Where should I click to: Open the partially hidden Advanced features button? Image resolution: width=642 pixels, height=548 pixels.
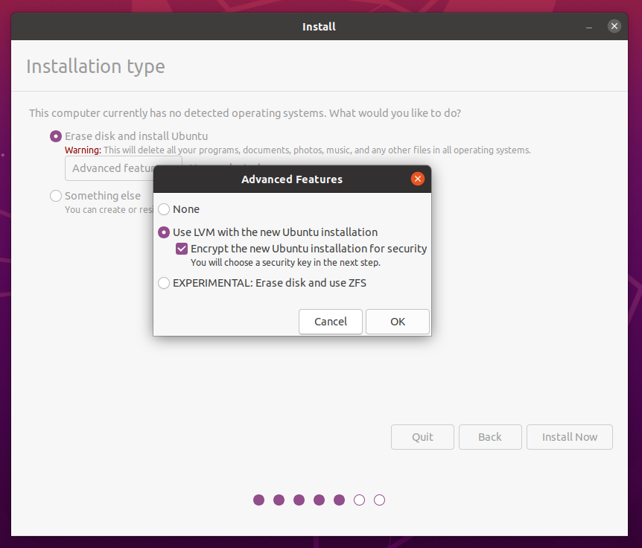(110, 168)
